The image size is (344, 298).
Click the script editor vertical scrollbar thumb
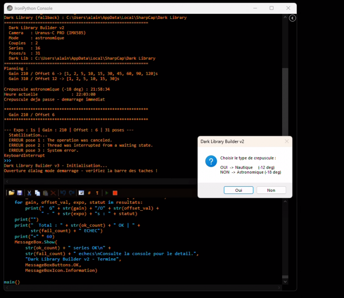click(285, 277)
